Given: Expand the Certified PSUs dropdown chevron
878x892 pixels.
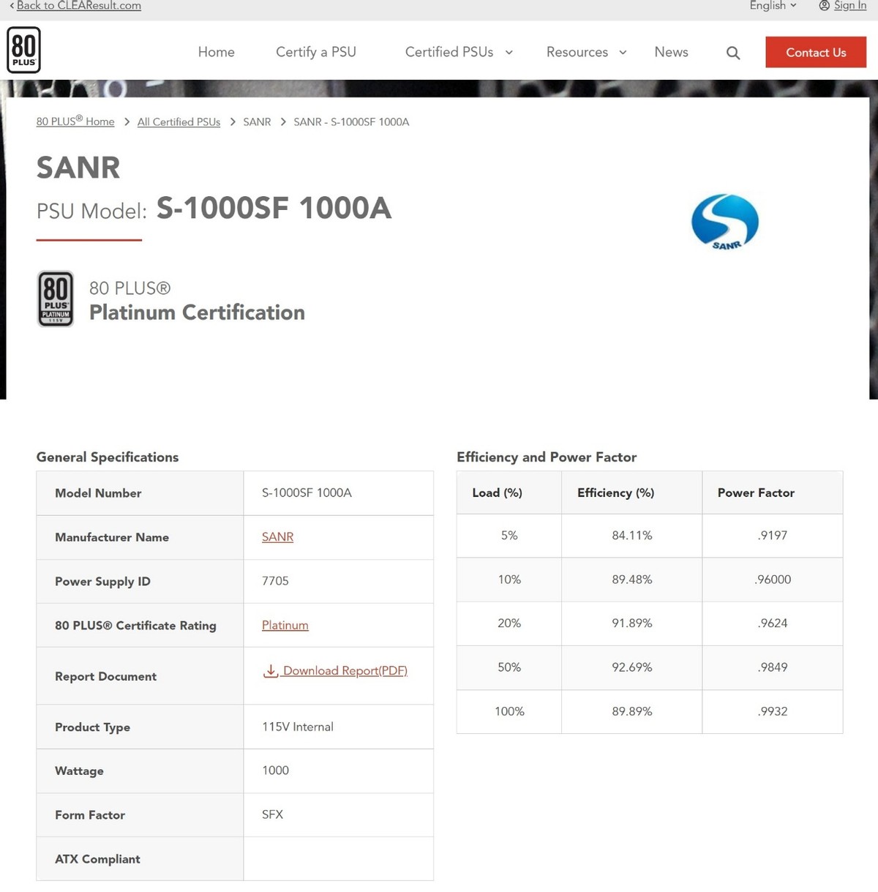Looking at the screenshot, I should [509, 52].
